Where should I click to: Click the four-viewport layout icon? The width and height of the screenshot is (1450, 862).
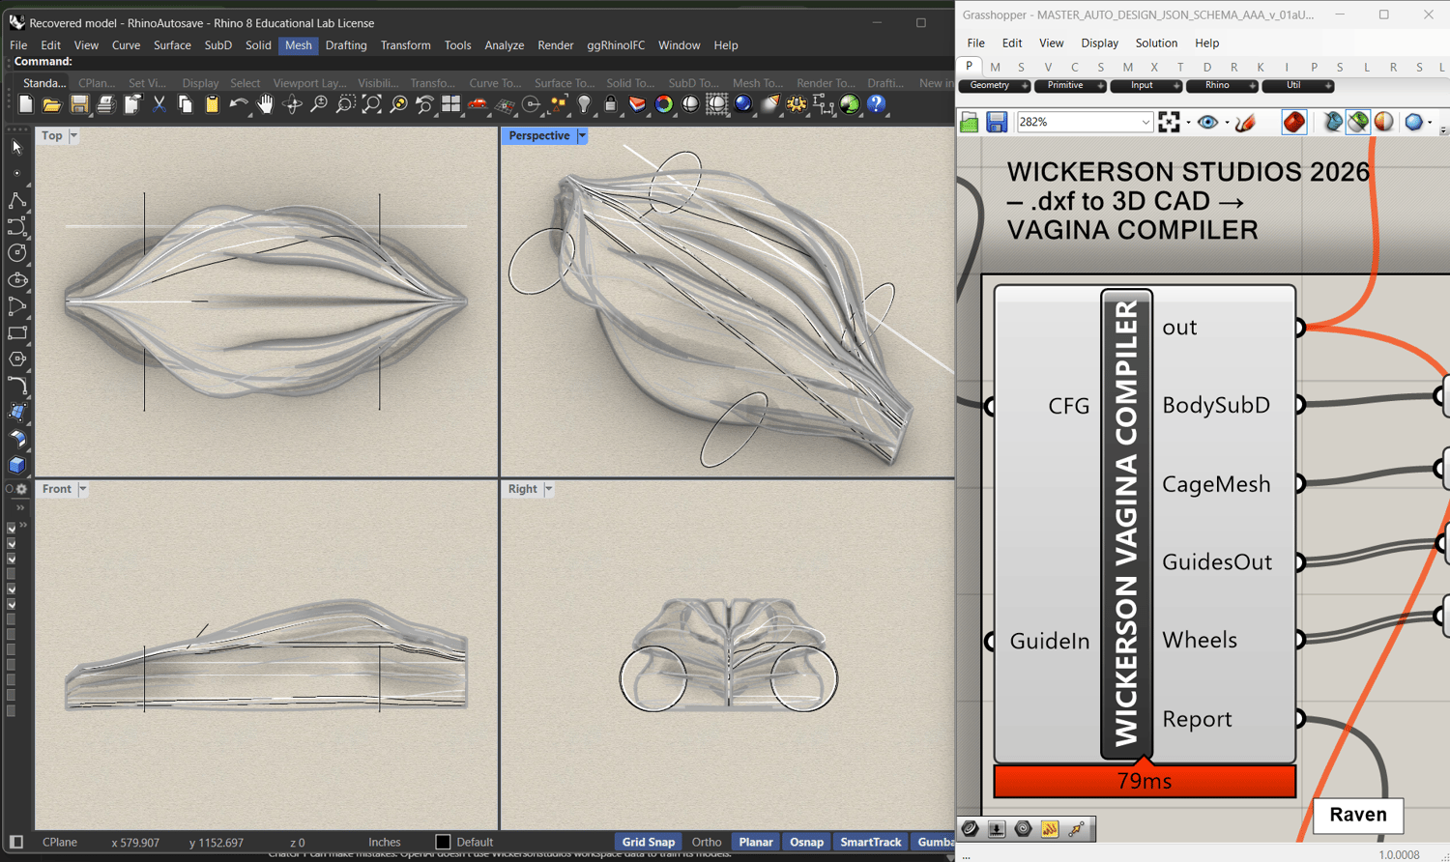pyautogui.click(x=450, y=104)
